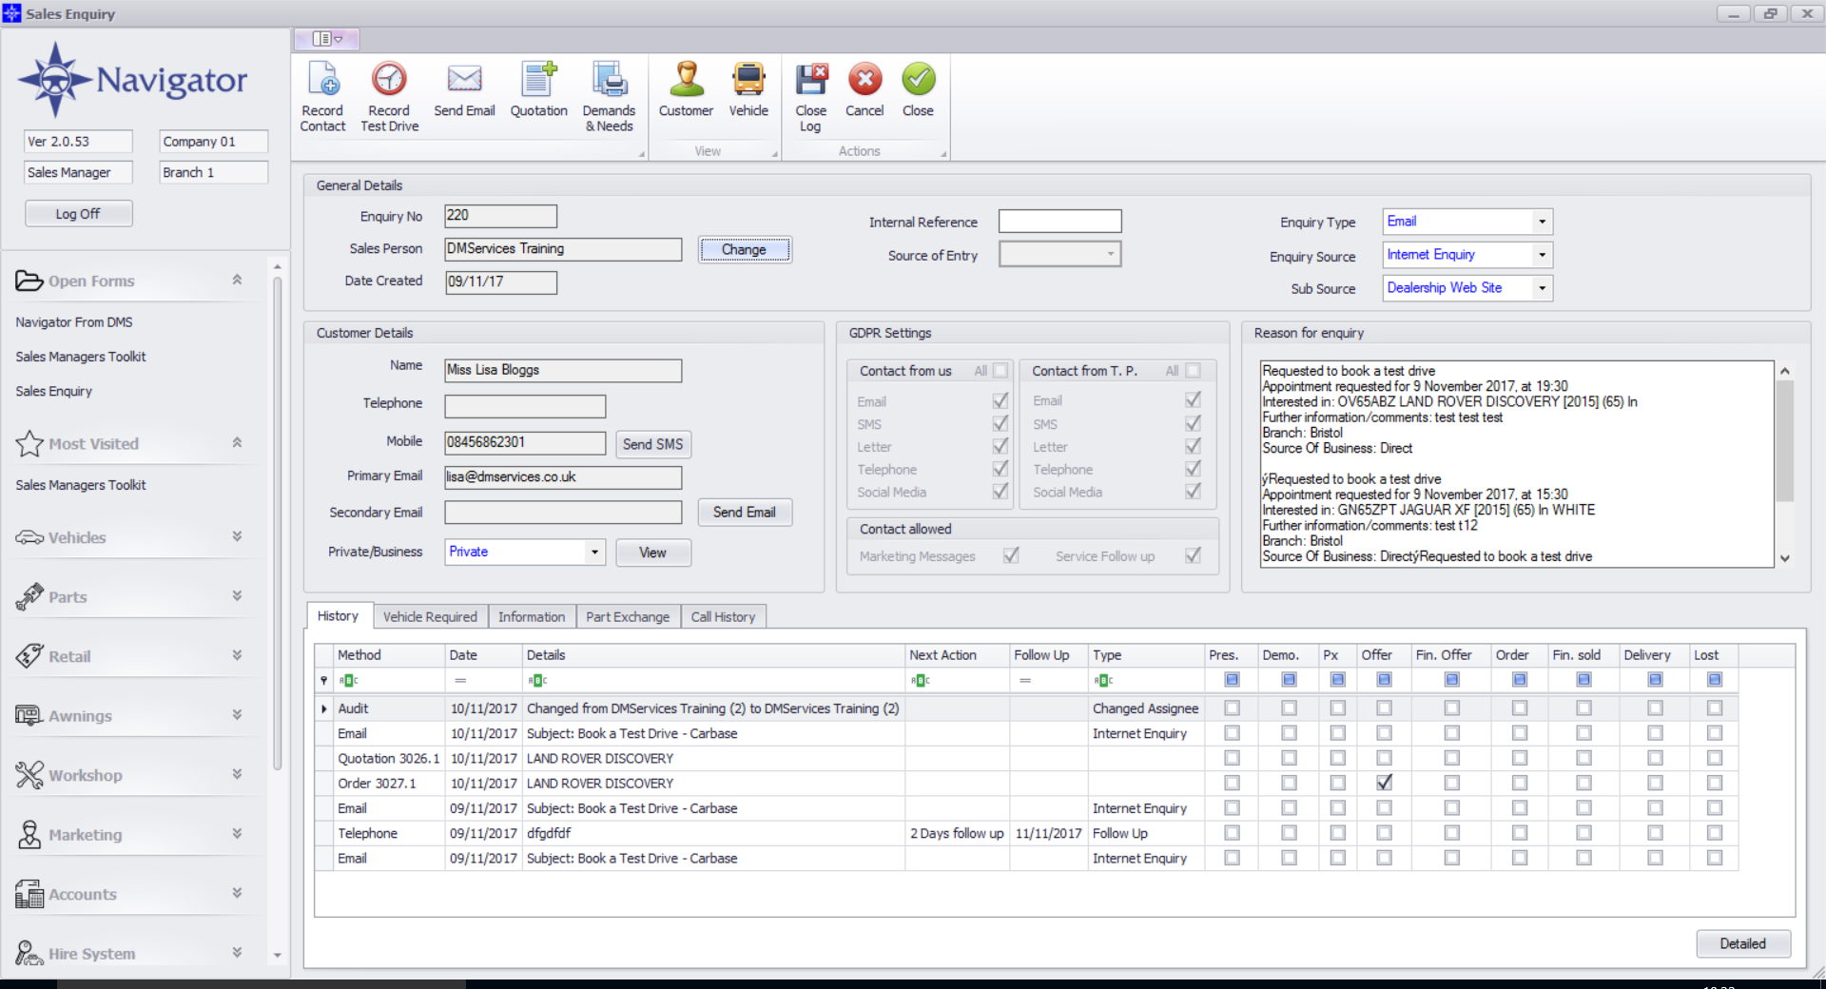
Task: Expand the Workshop section chevron
Action: click(237, 774)
